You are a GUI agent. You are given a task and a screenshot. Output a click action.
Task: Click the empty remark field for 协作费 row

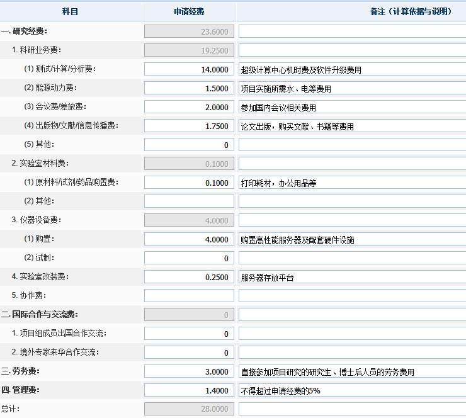(352, 296)
